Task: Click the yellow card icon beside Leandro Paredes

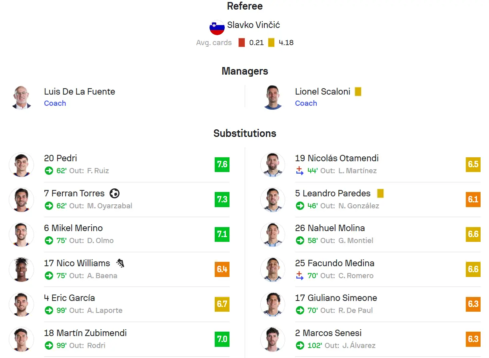Action: pyautogui.click(x=380, y=194)
